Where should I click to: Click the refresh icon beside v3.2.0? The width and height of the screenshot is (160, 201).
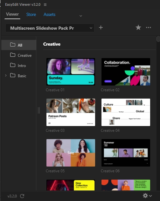coord(22,196)
